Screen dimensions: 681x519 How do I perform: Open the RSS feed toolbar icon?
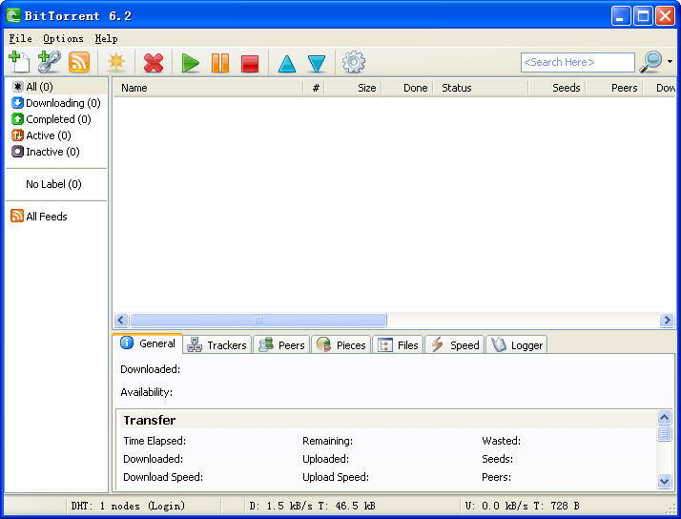[x=79, y=62]
